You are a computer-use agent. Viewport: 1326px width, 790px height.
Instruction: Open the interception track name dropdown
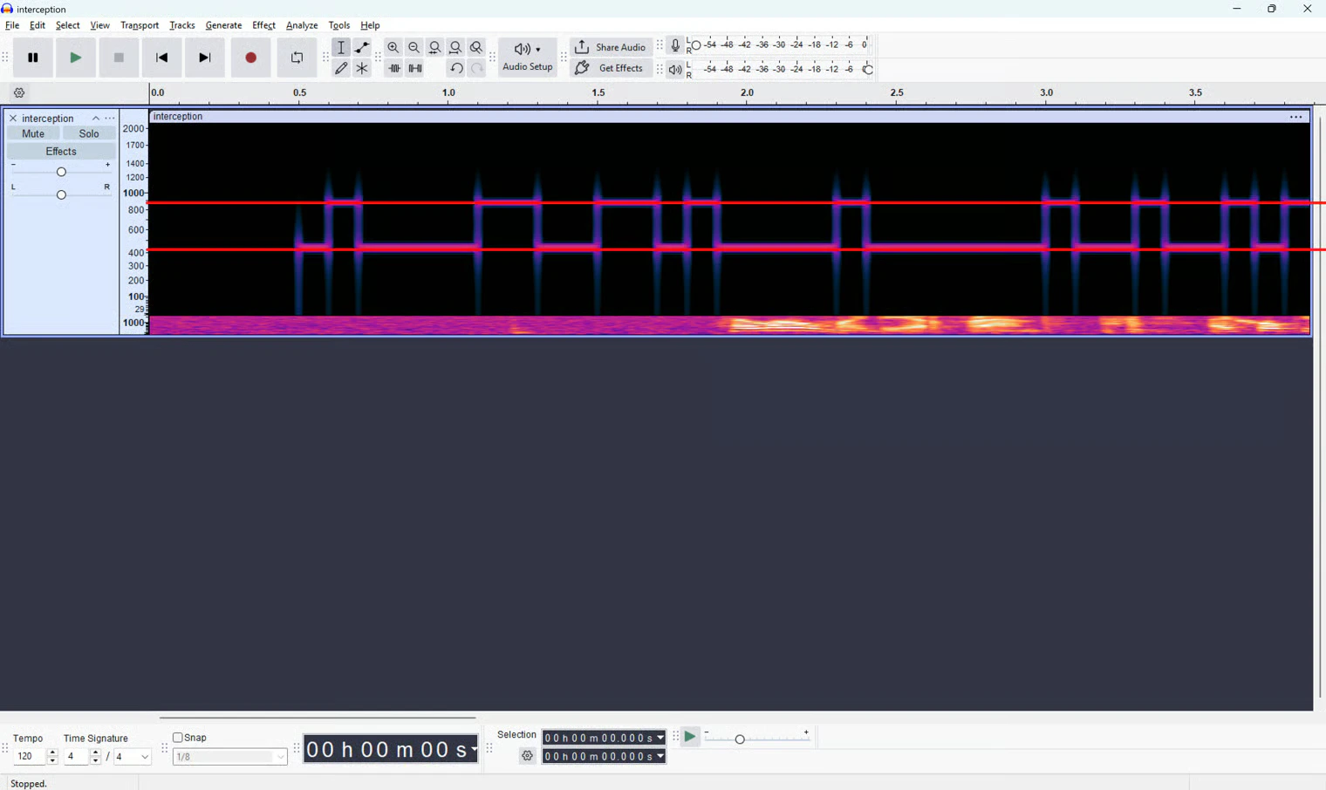[49, 119]
